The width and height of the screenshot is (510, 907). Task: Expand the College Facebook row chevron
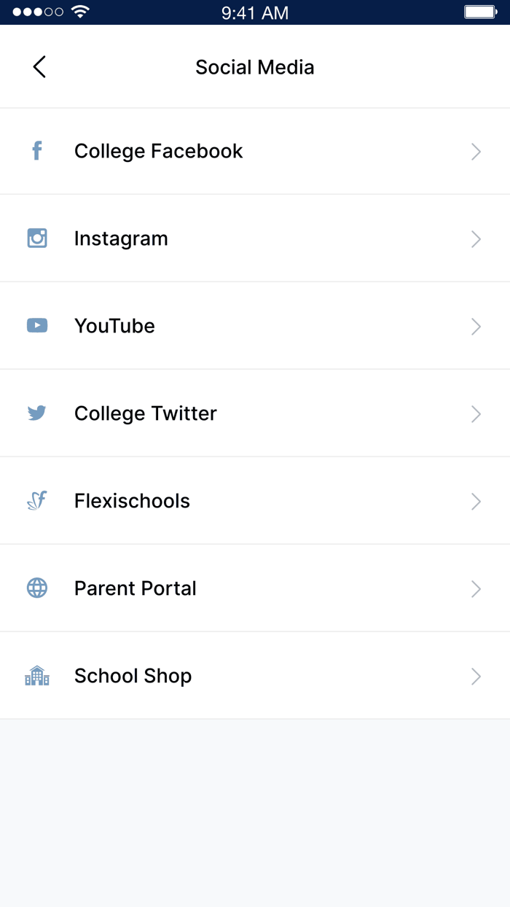click(x=476, y=151)
